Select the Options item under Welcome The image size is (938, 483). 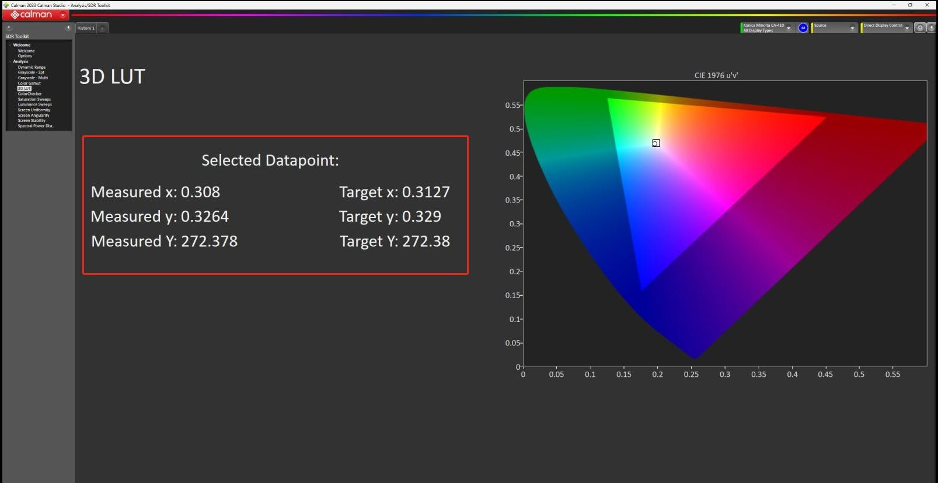pos(25,56)
